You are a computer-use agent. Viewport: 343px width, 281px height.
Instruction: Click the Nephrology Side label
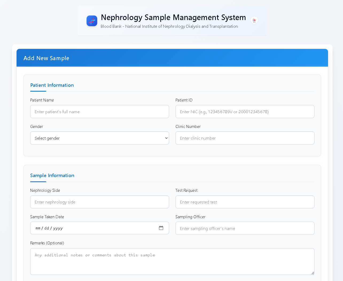coord(45,190)
